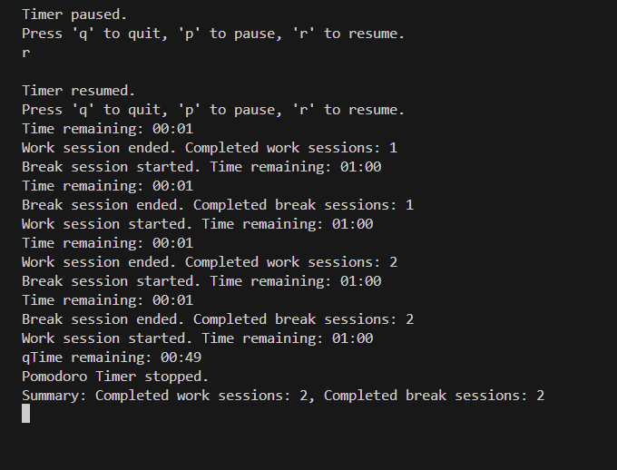Click the '00:49' time value

(x=180, y=357)
